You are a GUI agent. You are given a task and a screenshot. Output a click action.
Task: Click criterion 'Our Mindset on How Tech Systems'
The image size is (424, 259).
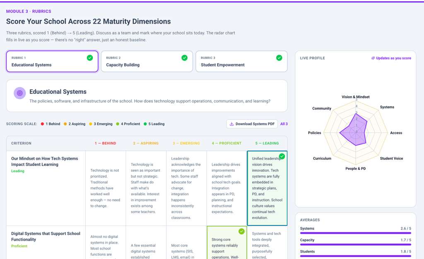pyautogui.click(x=45, y=161)
